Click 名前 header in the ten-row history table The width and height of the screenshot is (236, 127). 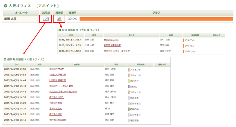click(116, 64)
